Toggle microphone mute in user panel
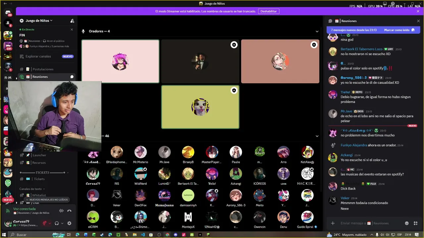 click(44, 223)
